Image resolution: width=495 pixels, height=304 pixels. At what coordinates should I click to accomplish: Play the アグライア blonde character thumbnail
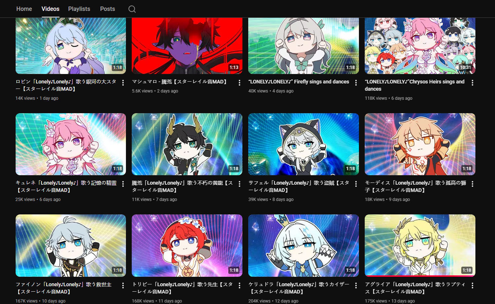[x=420, y=246]
